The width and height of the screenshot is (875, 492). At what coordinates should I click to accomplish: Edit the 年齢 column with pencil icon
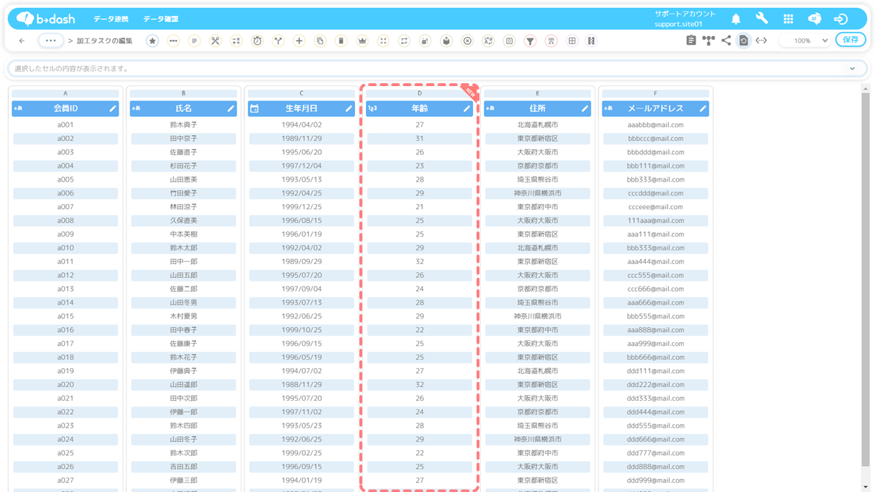tap(466, 109)
